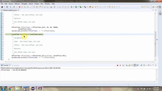Open the Navigate menu
162x91 pixels.
tap(24, 4)
